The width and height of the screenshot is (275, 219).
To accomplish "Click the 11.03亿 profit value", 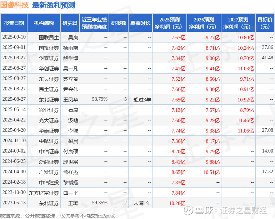I will 246,69.
